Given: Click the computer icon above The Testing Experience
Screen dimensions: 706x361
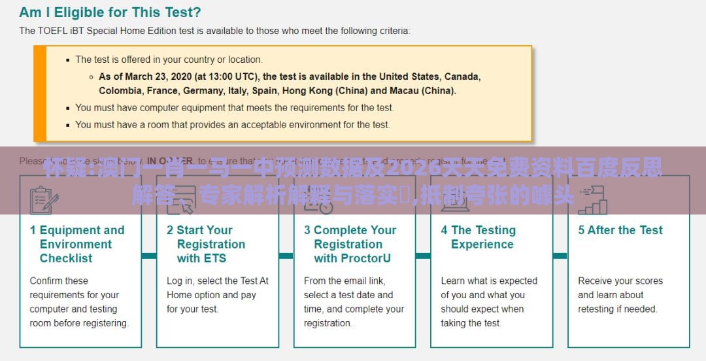Looking at the screenshot, I should (455, 199).
